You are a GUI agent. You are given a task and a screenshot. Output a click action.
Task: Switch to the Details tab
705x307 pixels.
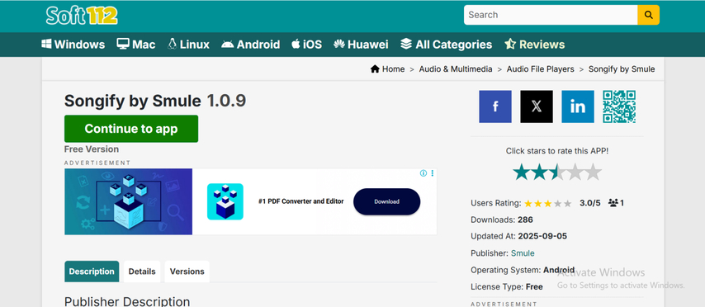point(142,272)
